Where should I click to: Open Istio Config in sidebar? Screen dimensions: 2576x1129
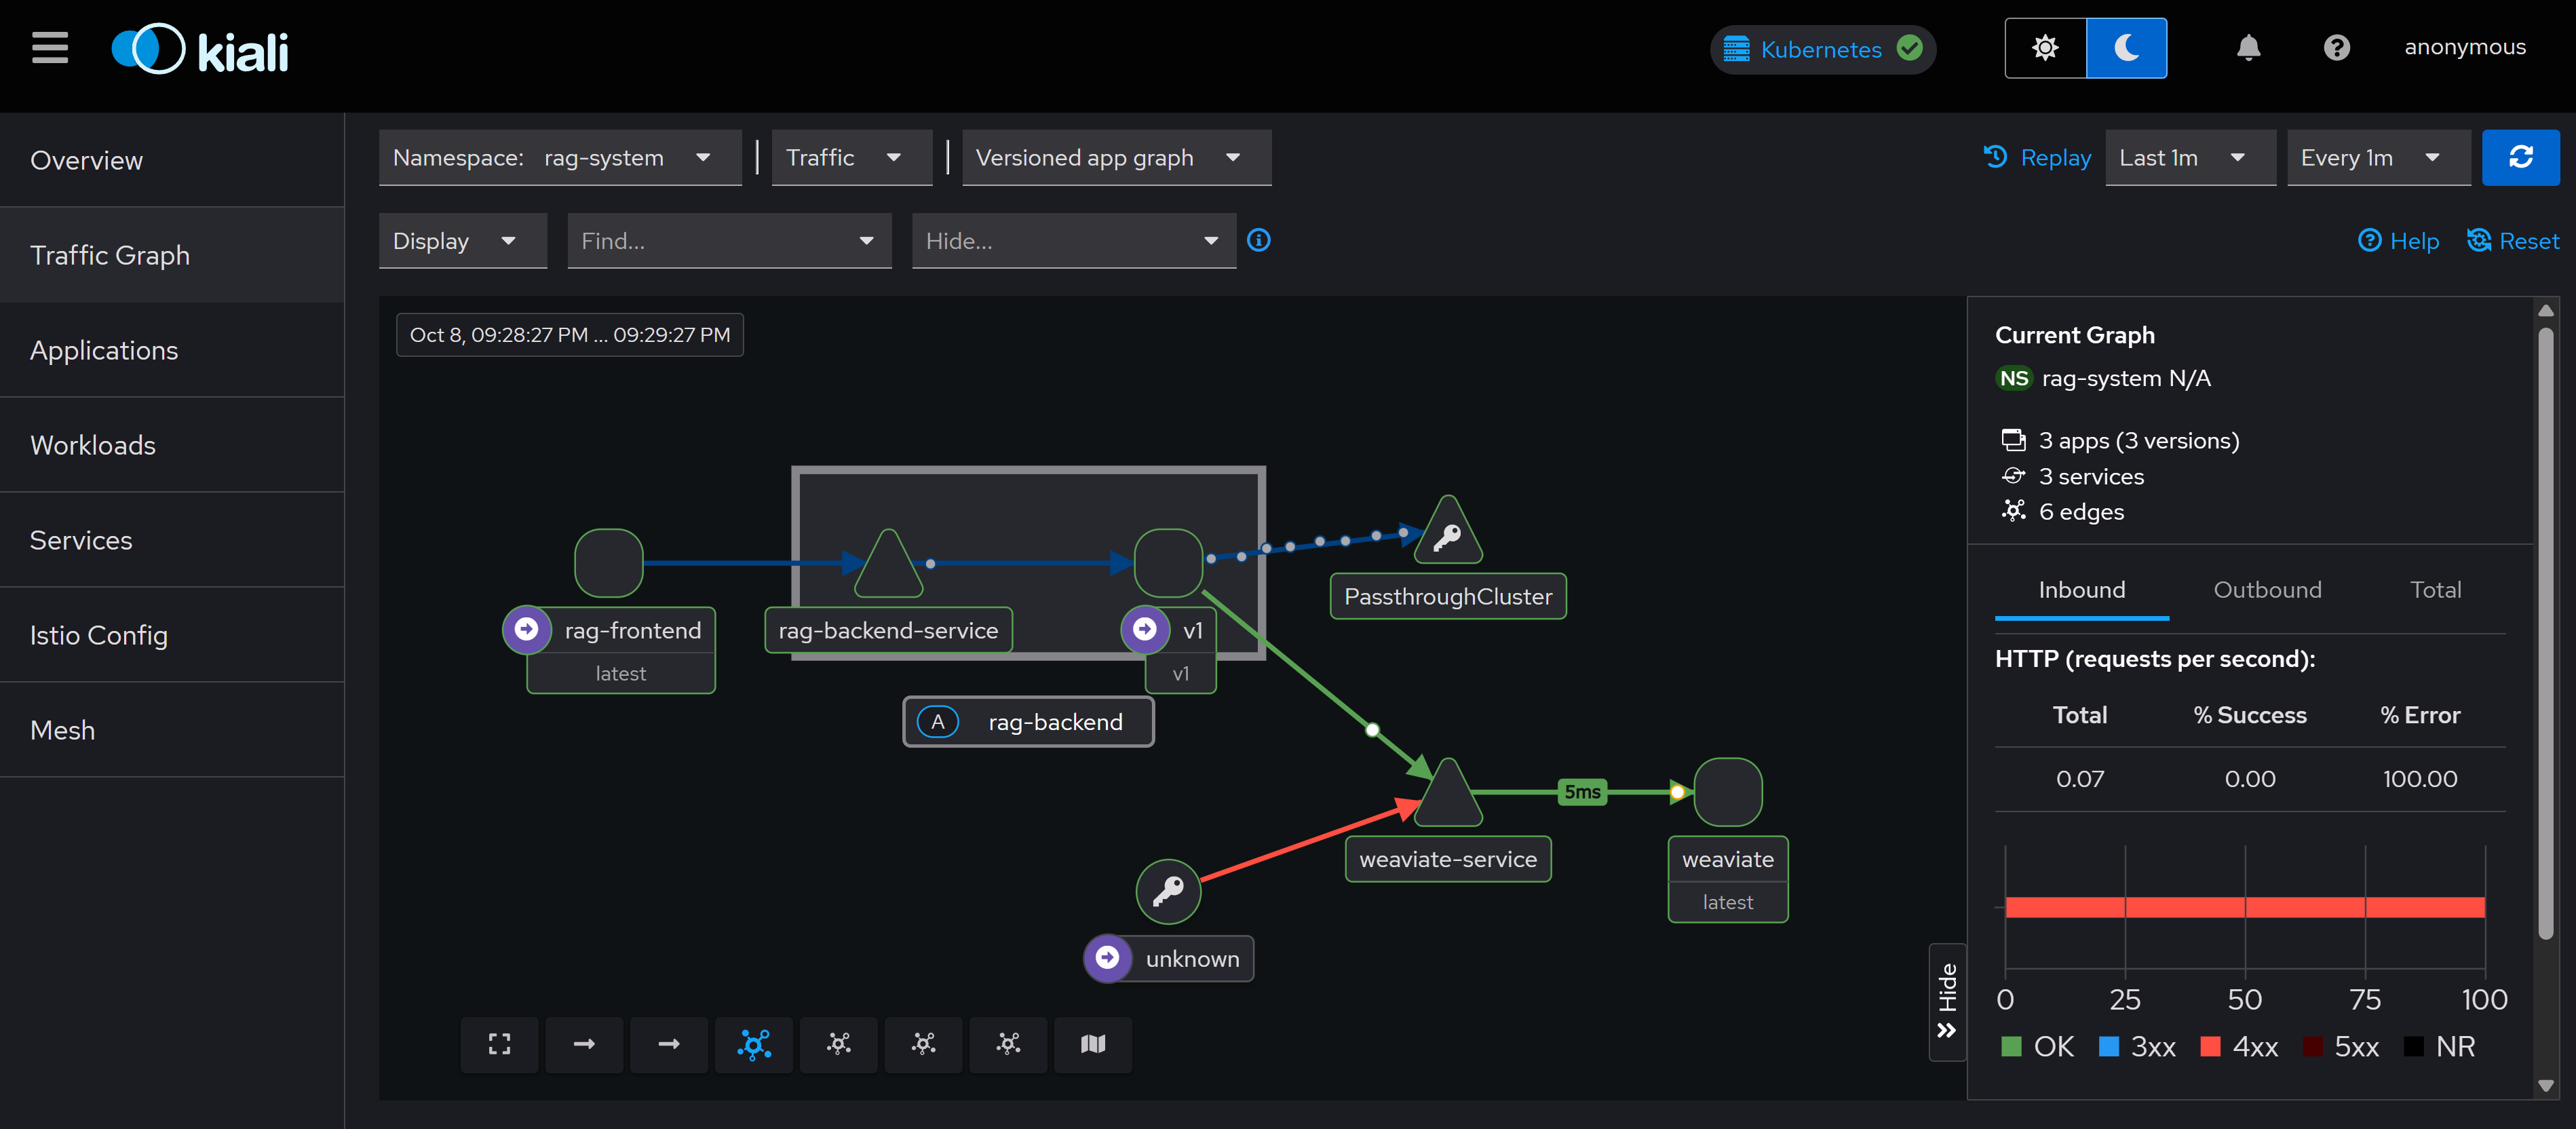point(99,635)
